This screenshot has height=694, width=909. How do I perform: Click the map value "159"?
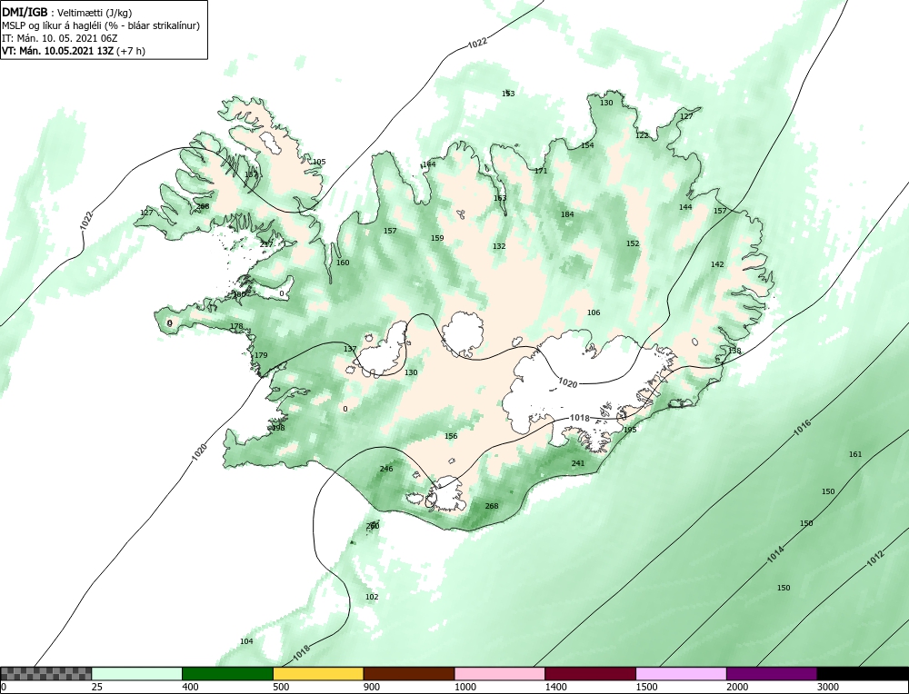click(x=437, y=238)
